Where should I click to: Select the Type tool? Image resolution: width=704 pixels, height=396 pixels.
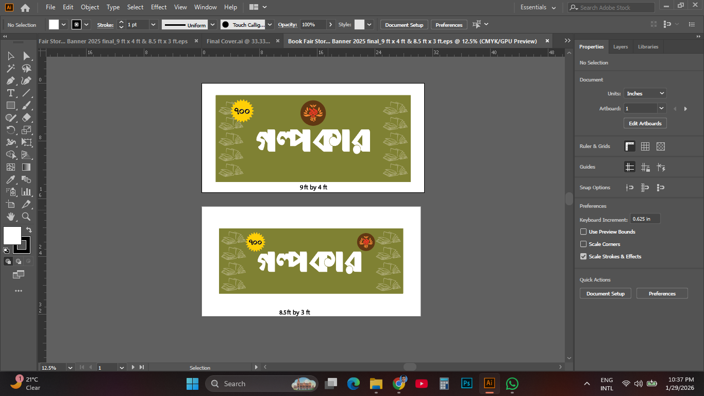(10, 93)
